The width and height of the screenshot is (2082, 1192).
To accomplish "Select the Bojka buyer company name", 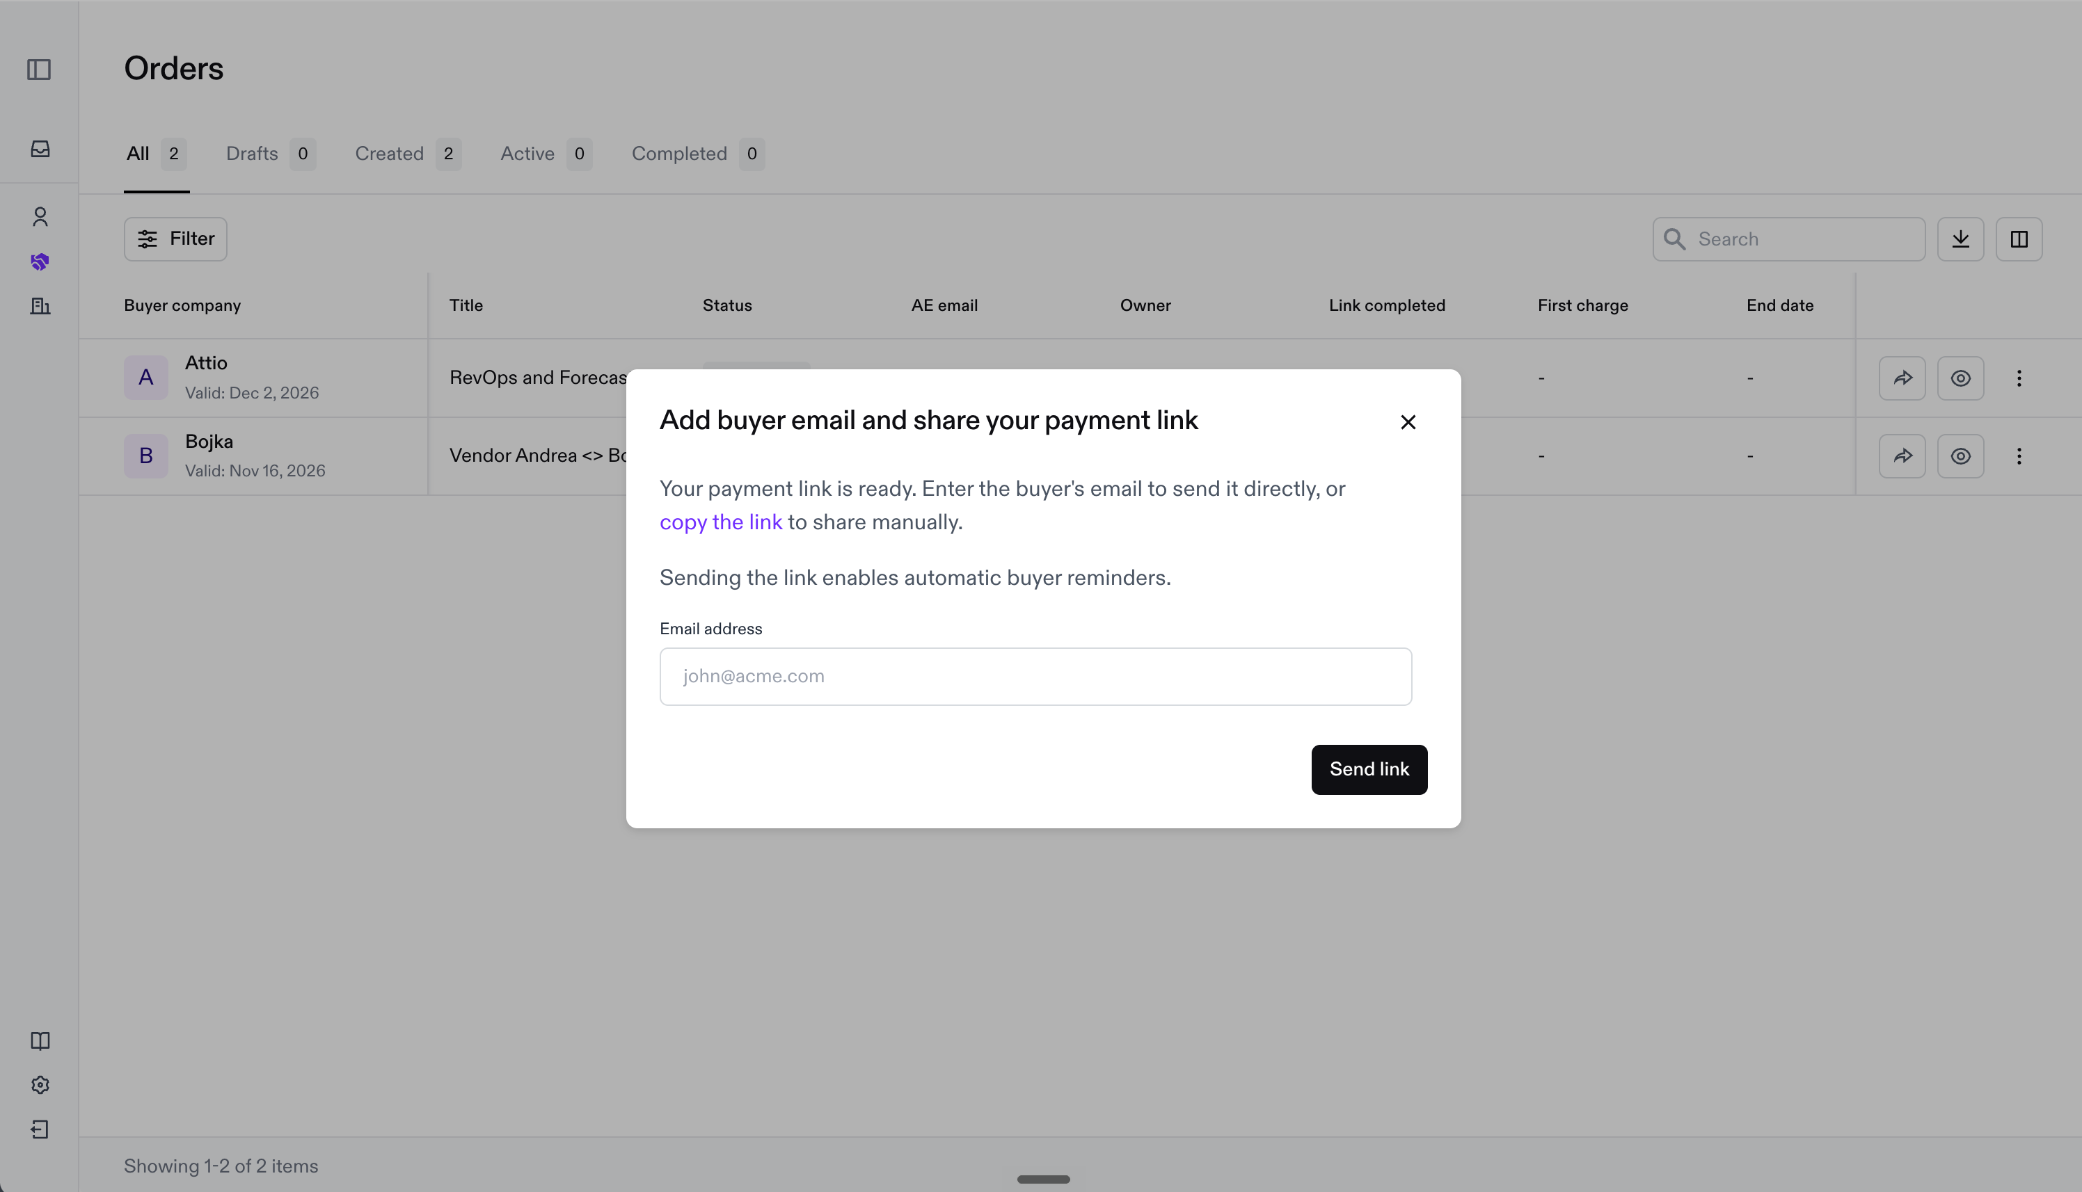I will point(209,442).
